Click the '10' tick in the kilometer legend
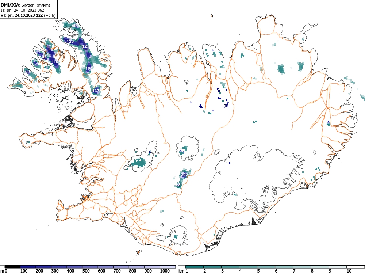Image resolution: width=365 pixels, height=274 pixels. (x=349, y=271)
